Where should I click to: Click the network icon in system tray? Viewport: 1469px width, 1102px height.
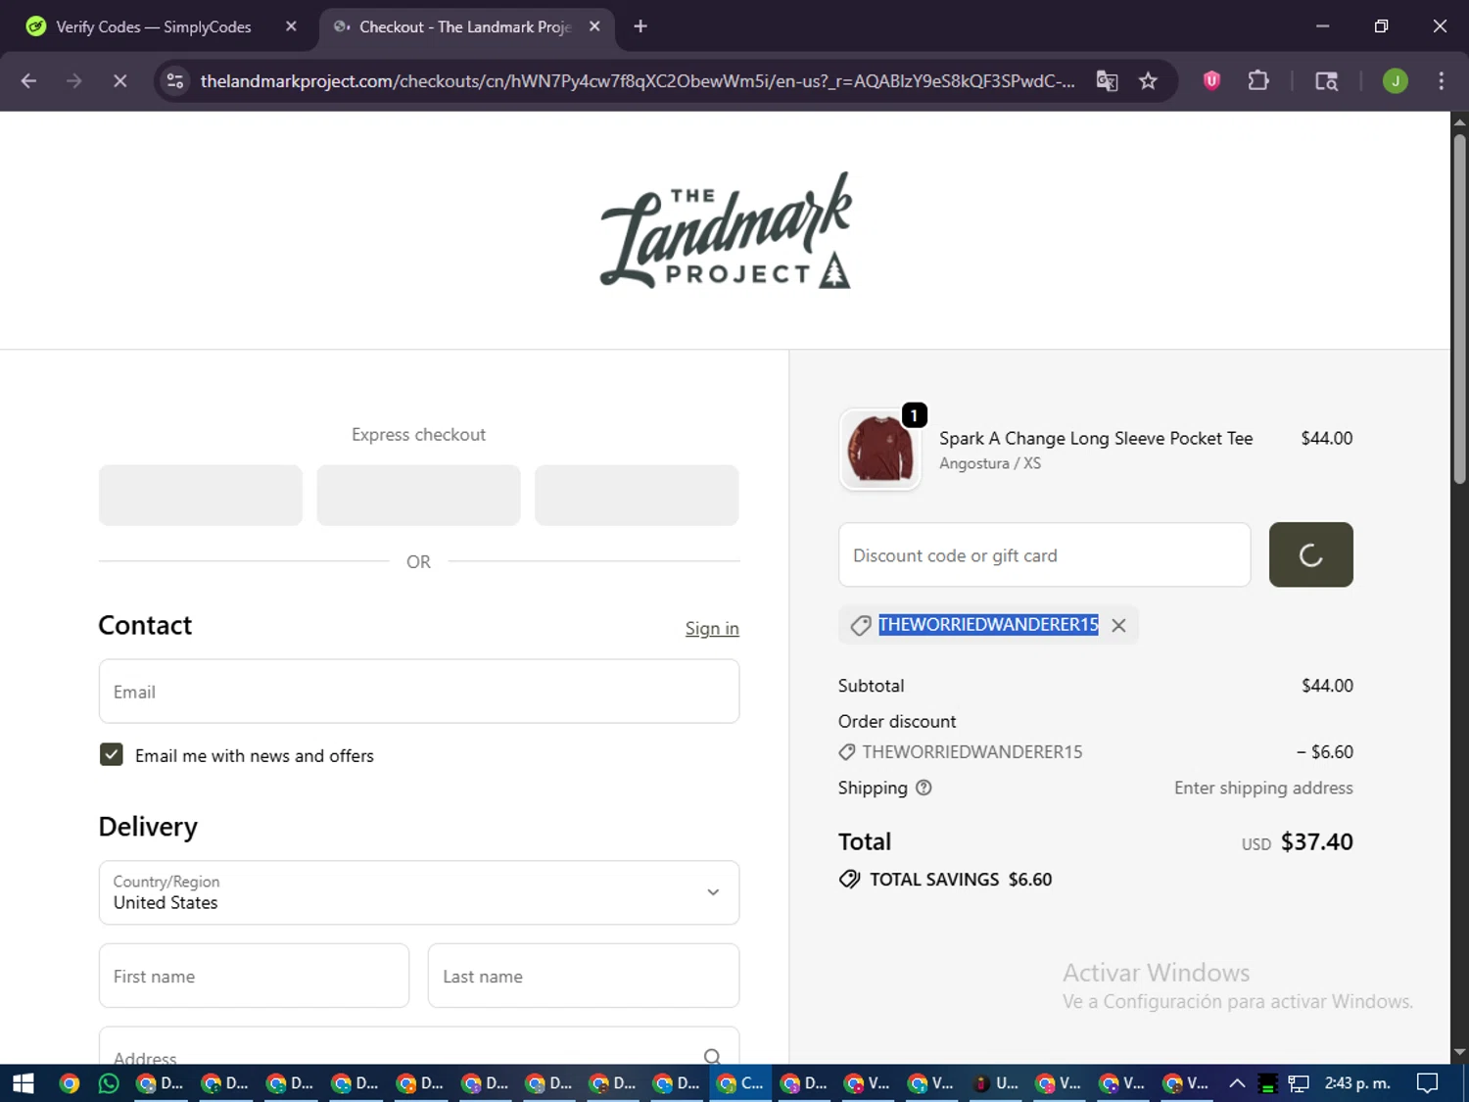(x=1299, y=1083)
